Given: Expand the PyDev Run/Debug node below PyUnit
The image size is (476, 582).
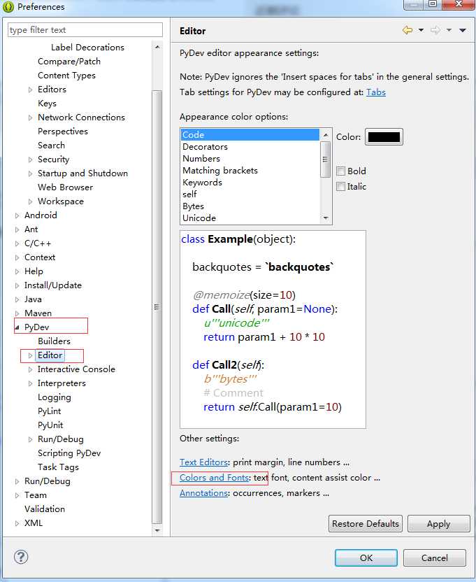Looking at the screenshot, I should (31, 439).
